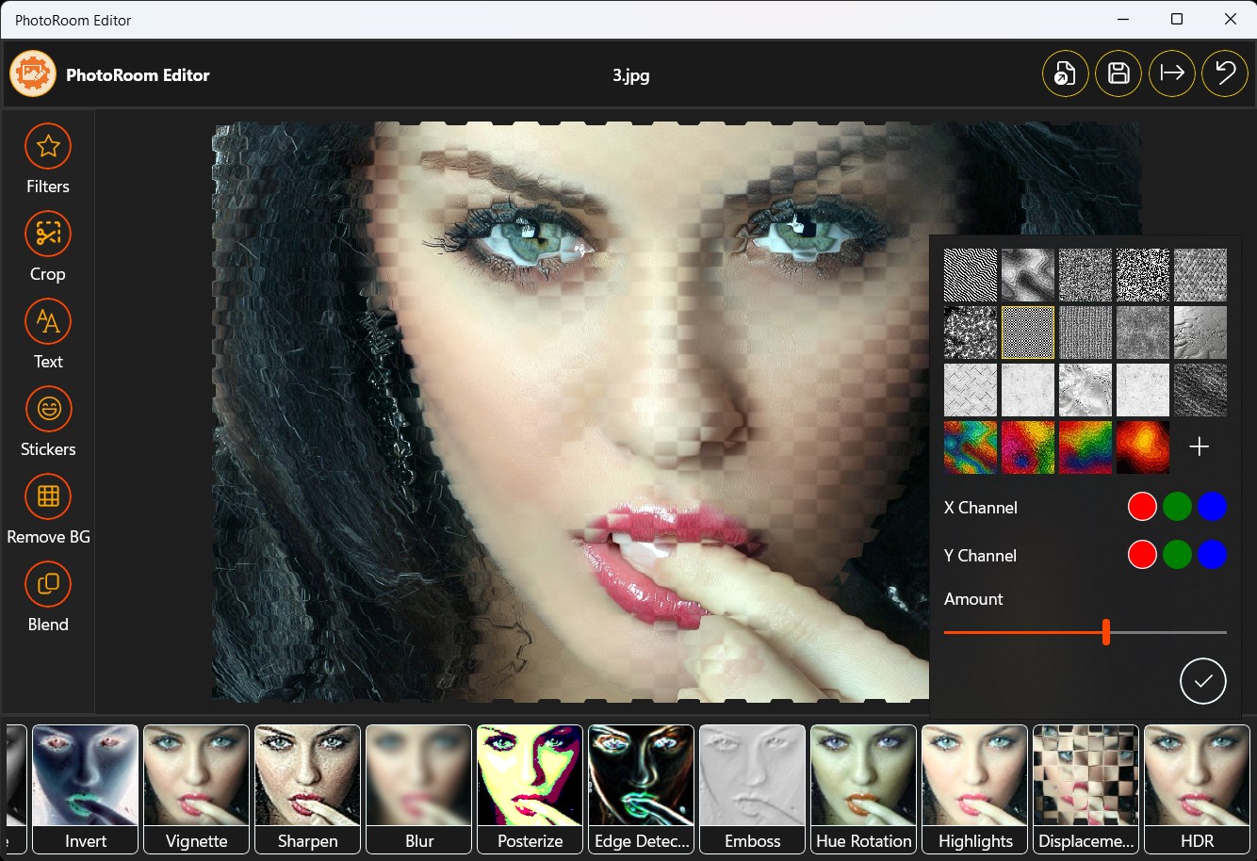Image resolution: width=1257 pixels, height=861 pixels.
Task: Maximize the PhotoRoom Editor window
Action: [1177, 19]
